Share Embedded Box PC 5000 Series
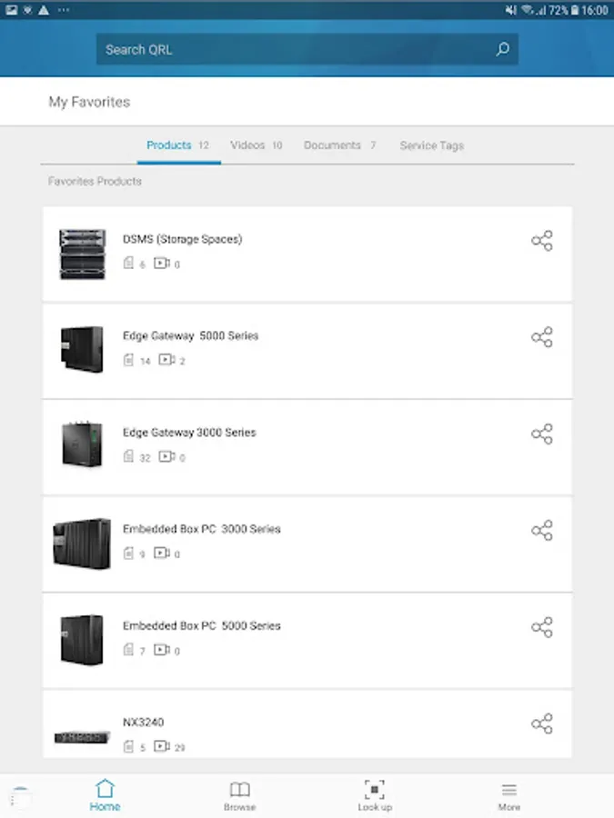 pyautogui.click(x=542, y=627)
